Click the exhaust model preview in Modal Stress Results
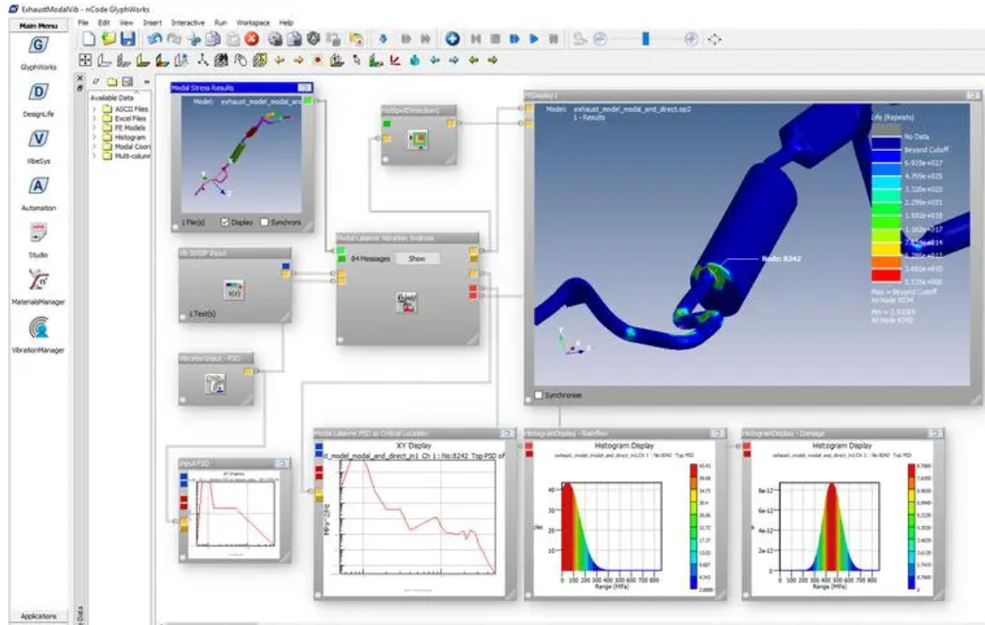Screen dimensions: 985x625 point(241,154)
